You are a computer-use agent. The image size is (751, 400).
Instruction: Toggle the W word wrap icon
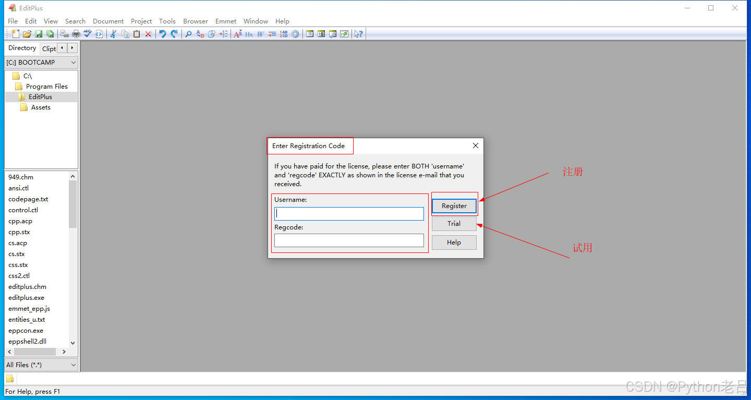pyautogui.click(x=260, y=34)
